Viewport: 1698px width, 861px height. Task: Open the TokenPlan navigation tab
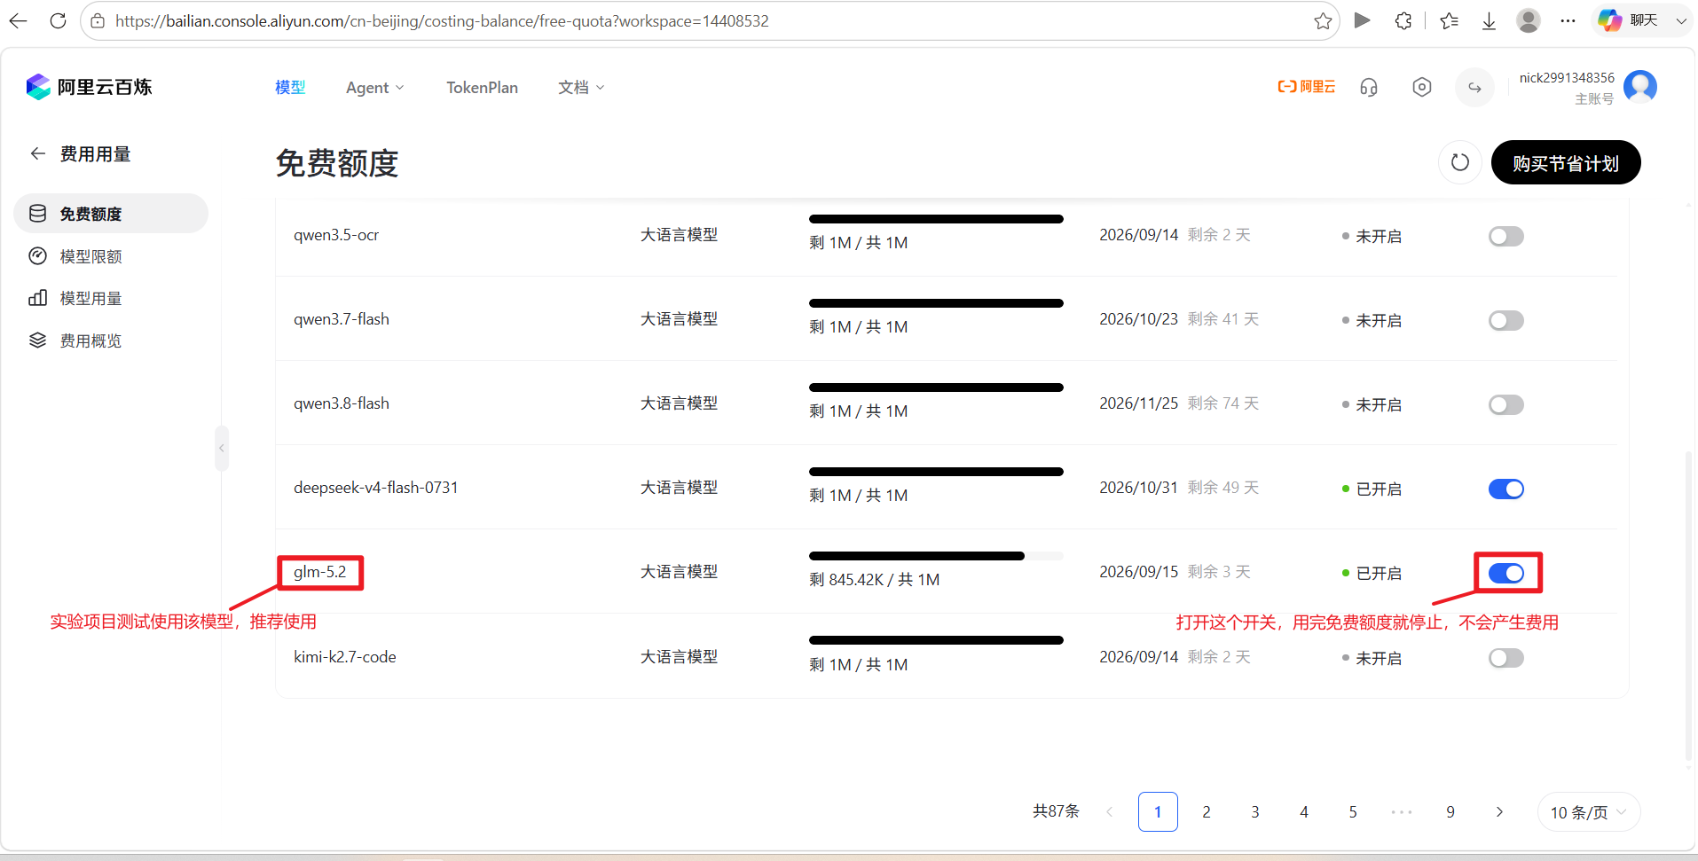click(482, 87)
